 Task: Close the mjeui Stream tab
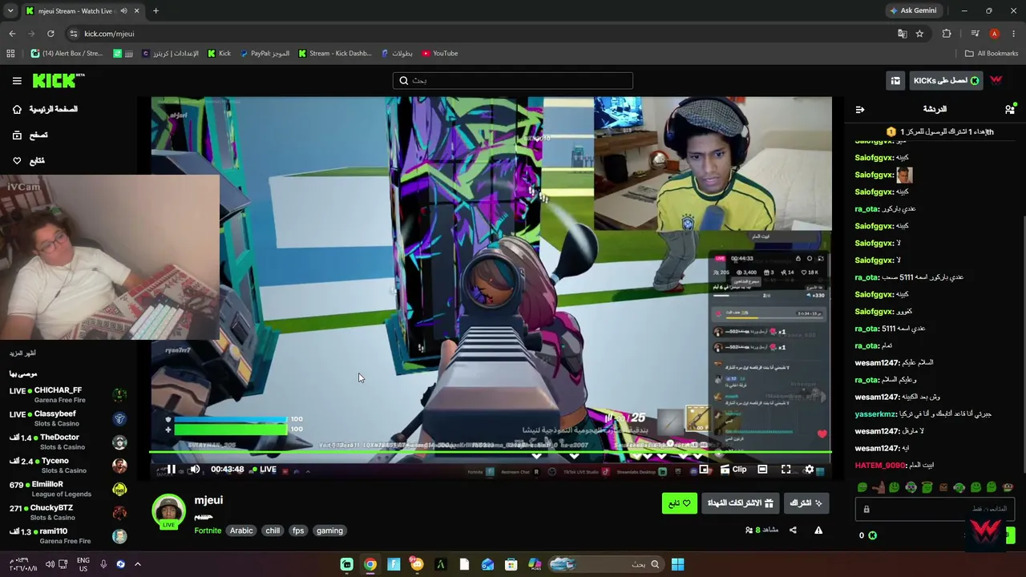point(136,10)
